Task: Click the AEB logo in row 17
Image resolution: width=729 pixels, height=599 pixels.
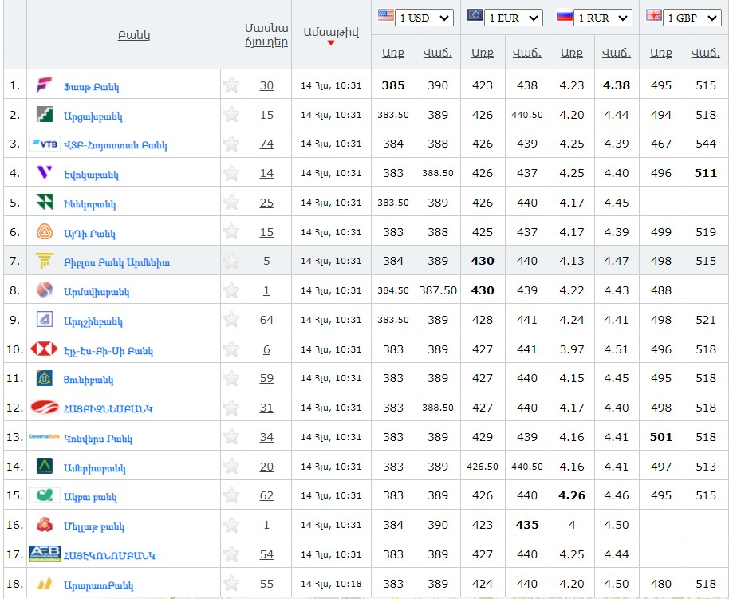Action: point(44,554)
